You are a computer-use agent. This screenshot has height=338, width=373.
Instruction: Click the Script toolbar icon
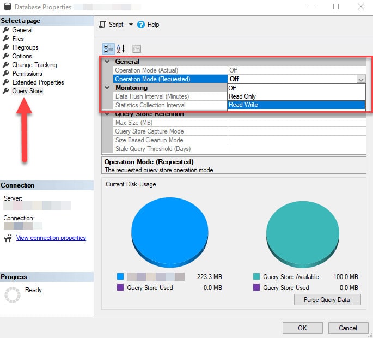pyautogui.click(x=102, y=25)
